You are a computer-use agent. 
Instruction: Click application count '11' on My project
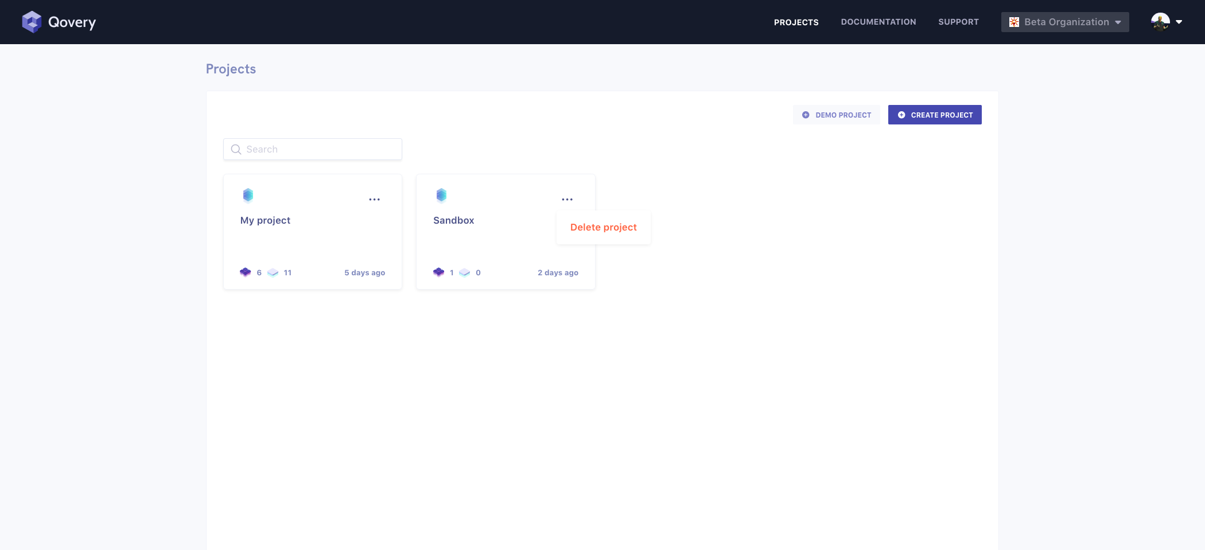click(287, 272)
